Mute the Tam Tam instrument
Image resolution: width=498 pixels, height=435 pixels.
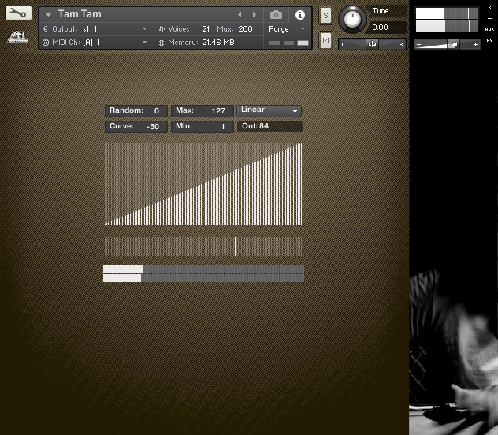pyautogui.click(x=326, y=42)
